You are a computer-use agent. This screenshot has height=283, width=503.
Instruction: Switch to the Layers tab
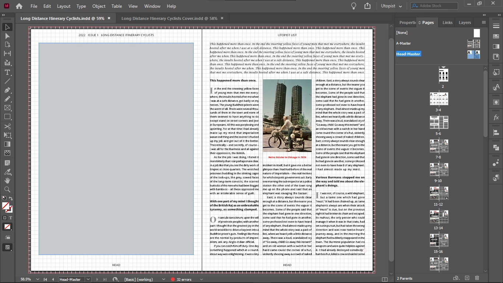(x=465, y=22)
